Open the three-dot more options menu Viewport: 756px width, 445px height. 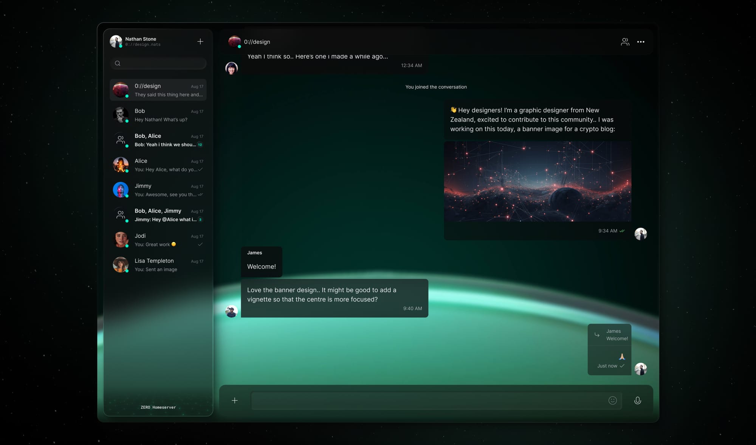click(641, 42)
